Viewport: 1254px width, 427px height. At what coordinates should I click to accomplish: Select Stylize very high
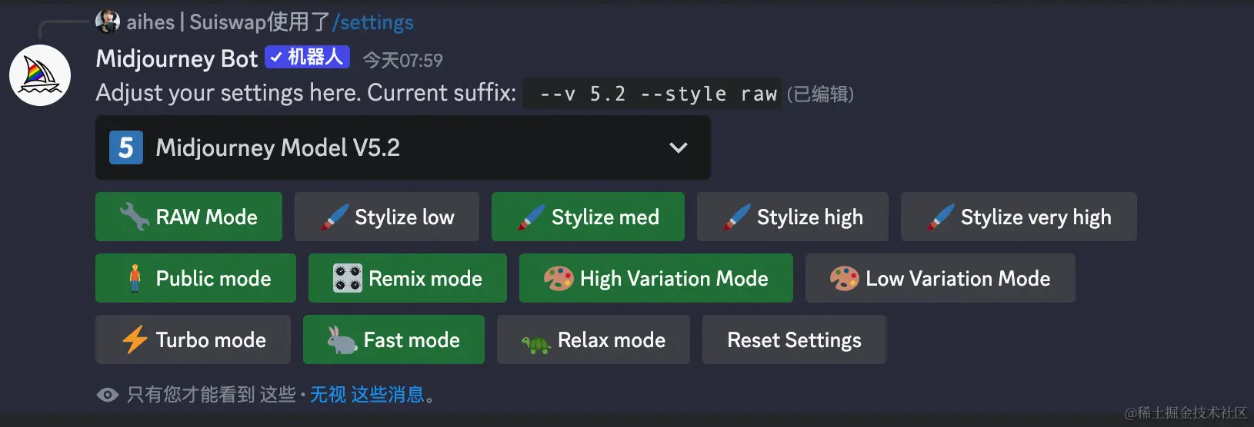pos(1019,217)
